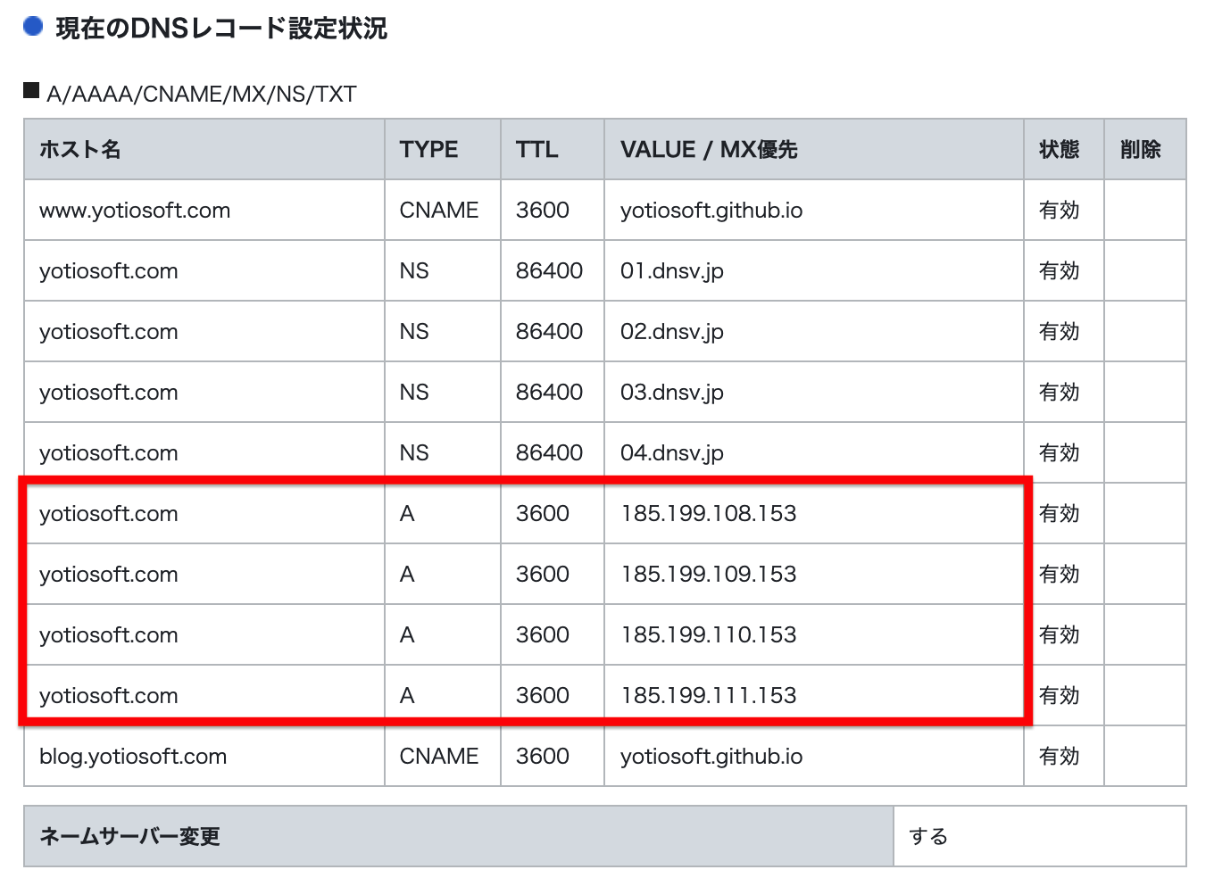
Task: Click A type in 185.199.110.153 row
Action: coord(407,635)
